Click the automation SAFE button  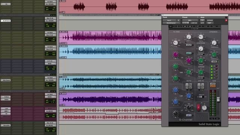point(202,23)
